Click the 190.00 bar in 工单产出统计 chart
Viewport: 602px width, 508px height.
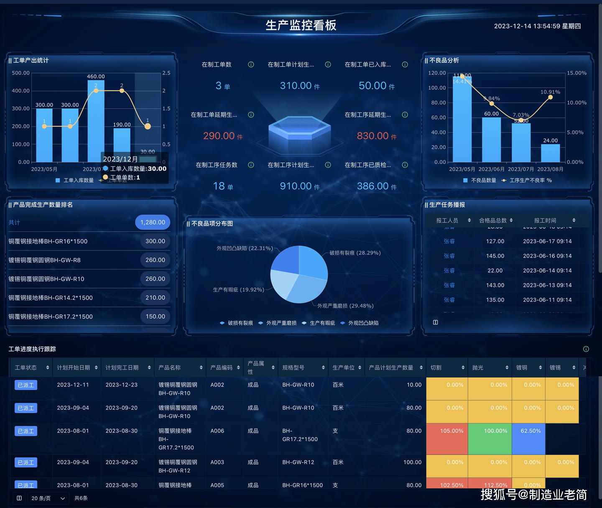[x=122, y=145]
